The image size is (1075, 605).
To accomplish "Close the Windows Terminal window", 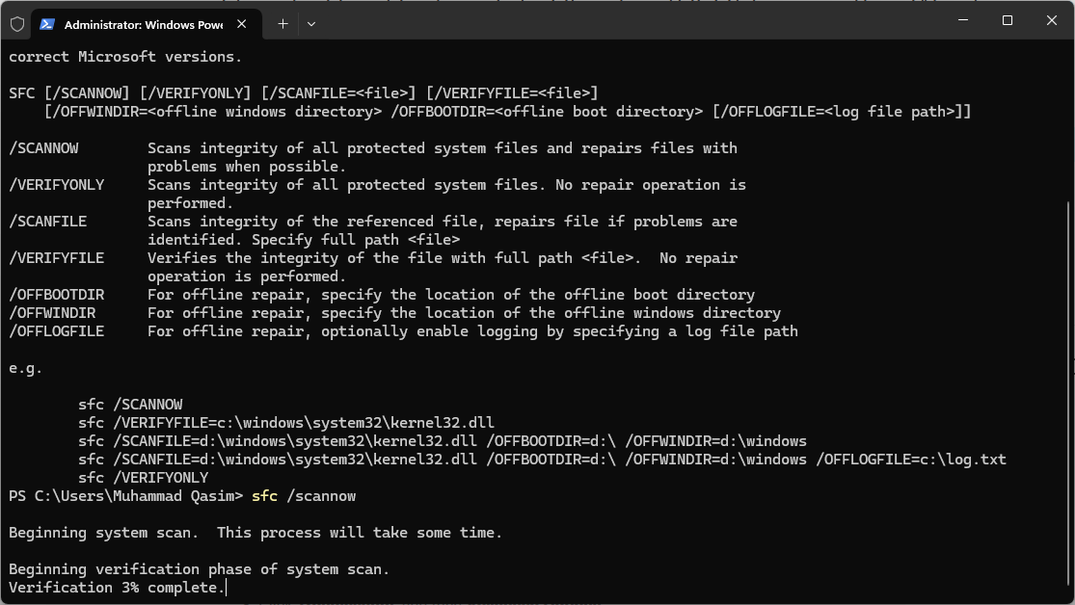I will (1051, 20).
